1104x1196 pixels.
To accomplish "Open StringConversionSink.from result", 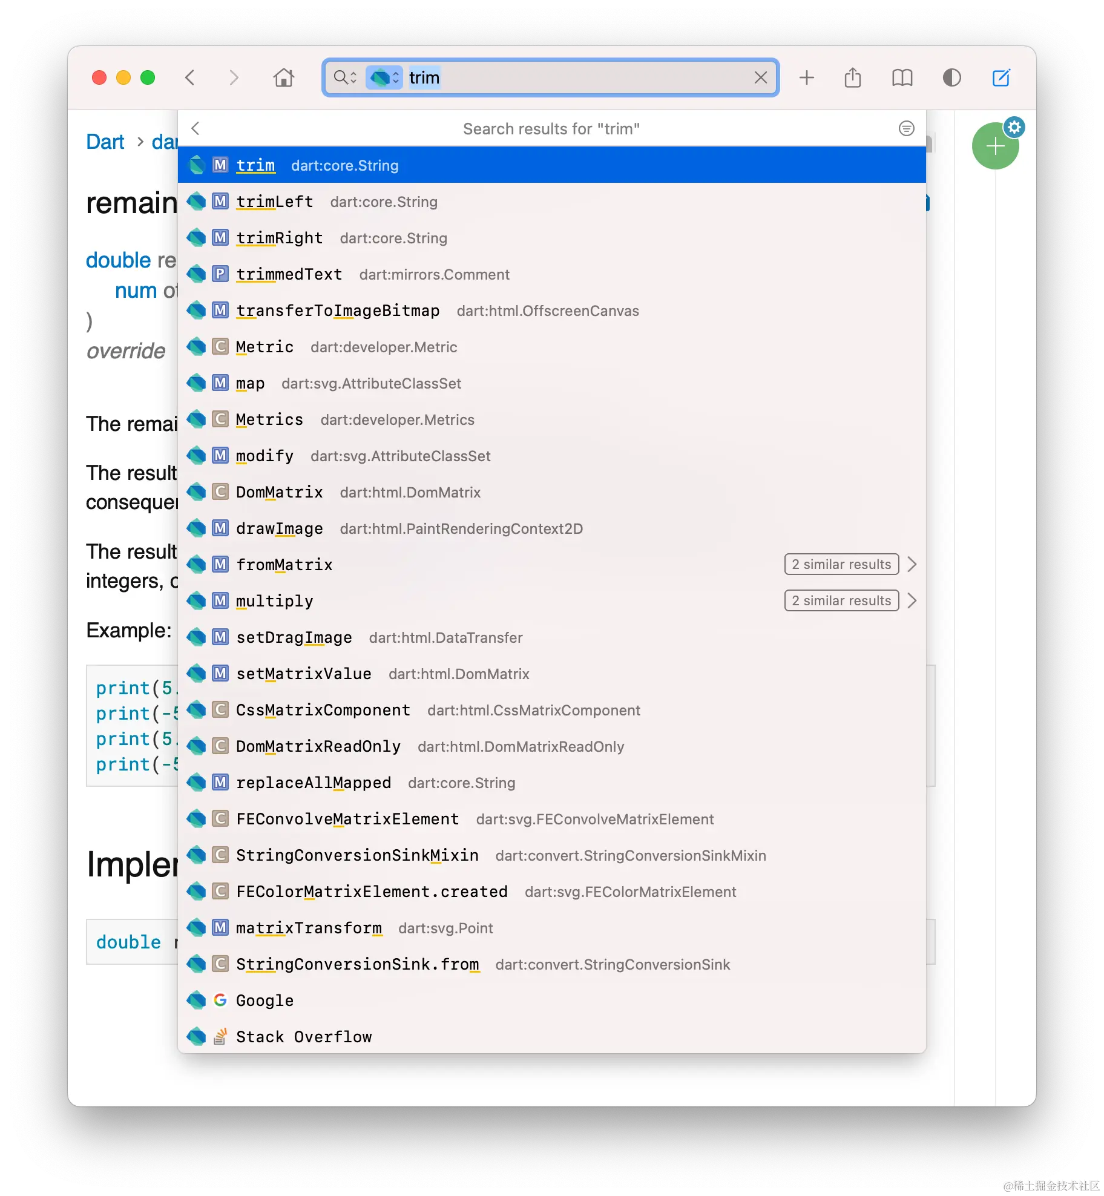I will 551,964.
